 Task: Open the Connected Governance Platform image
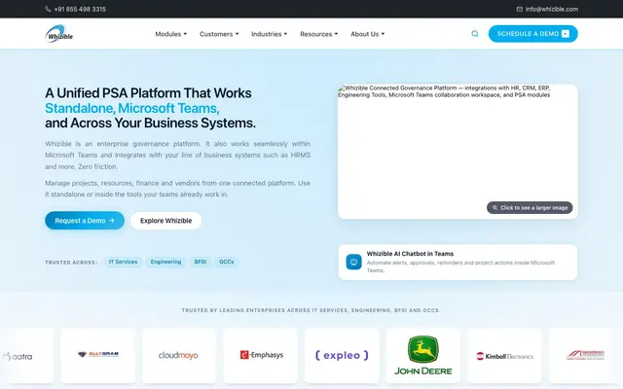click(x=458, y=152)
